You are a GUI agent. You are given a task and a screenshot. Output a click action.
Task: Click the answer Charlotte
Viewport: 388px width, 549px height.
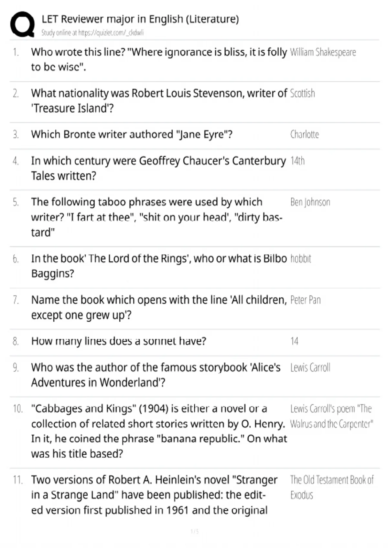pyautogui.click(x=304, y=134)
